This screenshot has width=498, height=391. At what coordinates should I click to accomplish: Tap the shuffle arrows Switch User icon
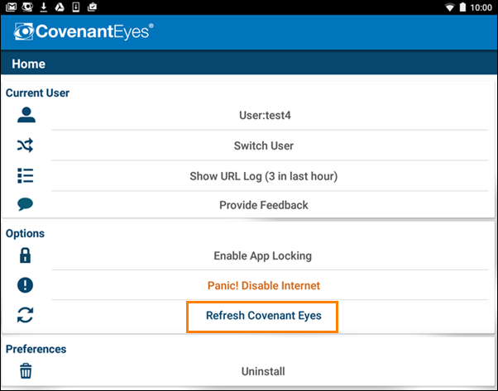pos(25,145)
